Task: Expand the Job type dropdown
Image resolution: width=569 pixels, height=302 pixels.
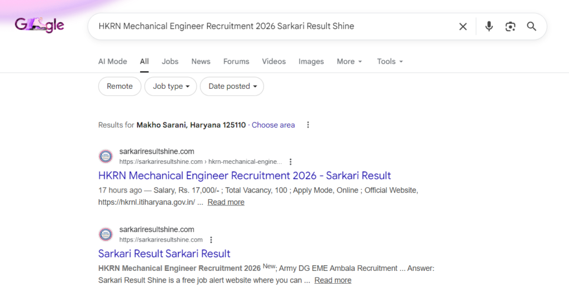Action: (171, 86)
